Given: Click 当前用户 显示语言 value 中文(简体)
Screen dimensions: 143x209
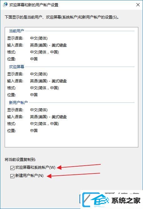Looking at the screenshot, I should 39,38.
